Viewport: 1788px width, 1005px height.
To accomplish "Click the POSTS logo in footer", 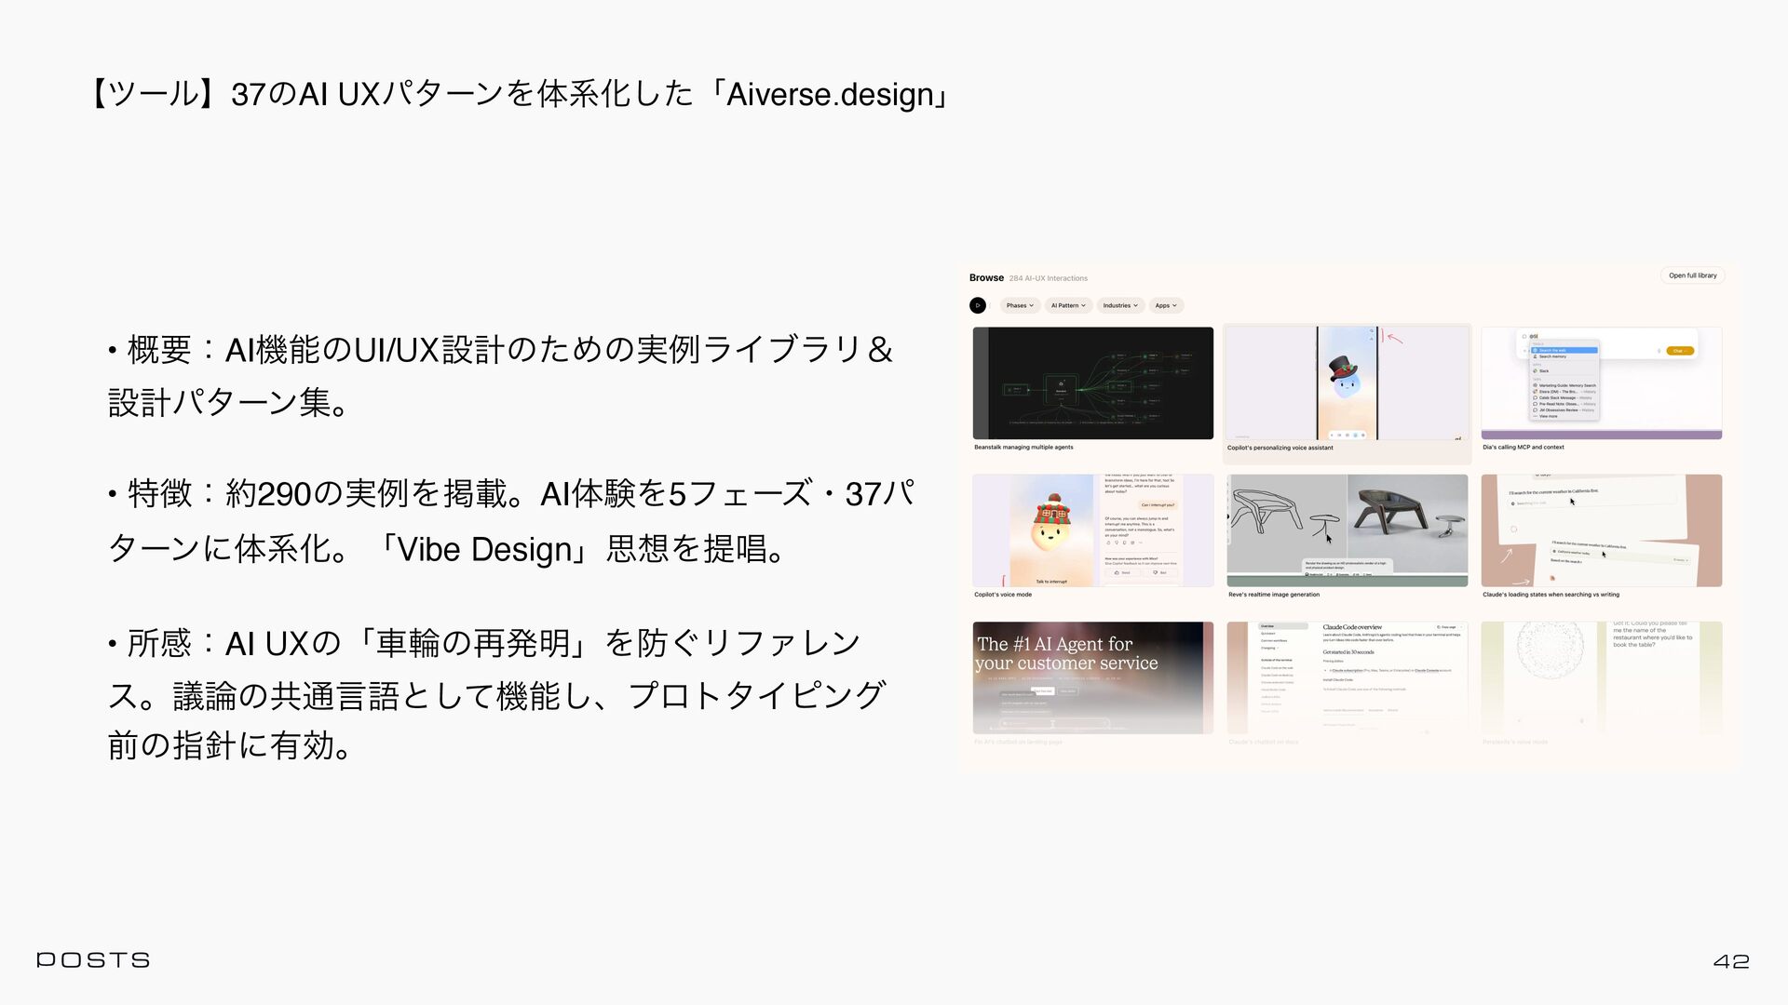I will 93,959.
